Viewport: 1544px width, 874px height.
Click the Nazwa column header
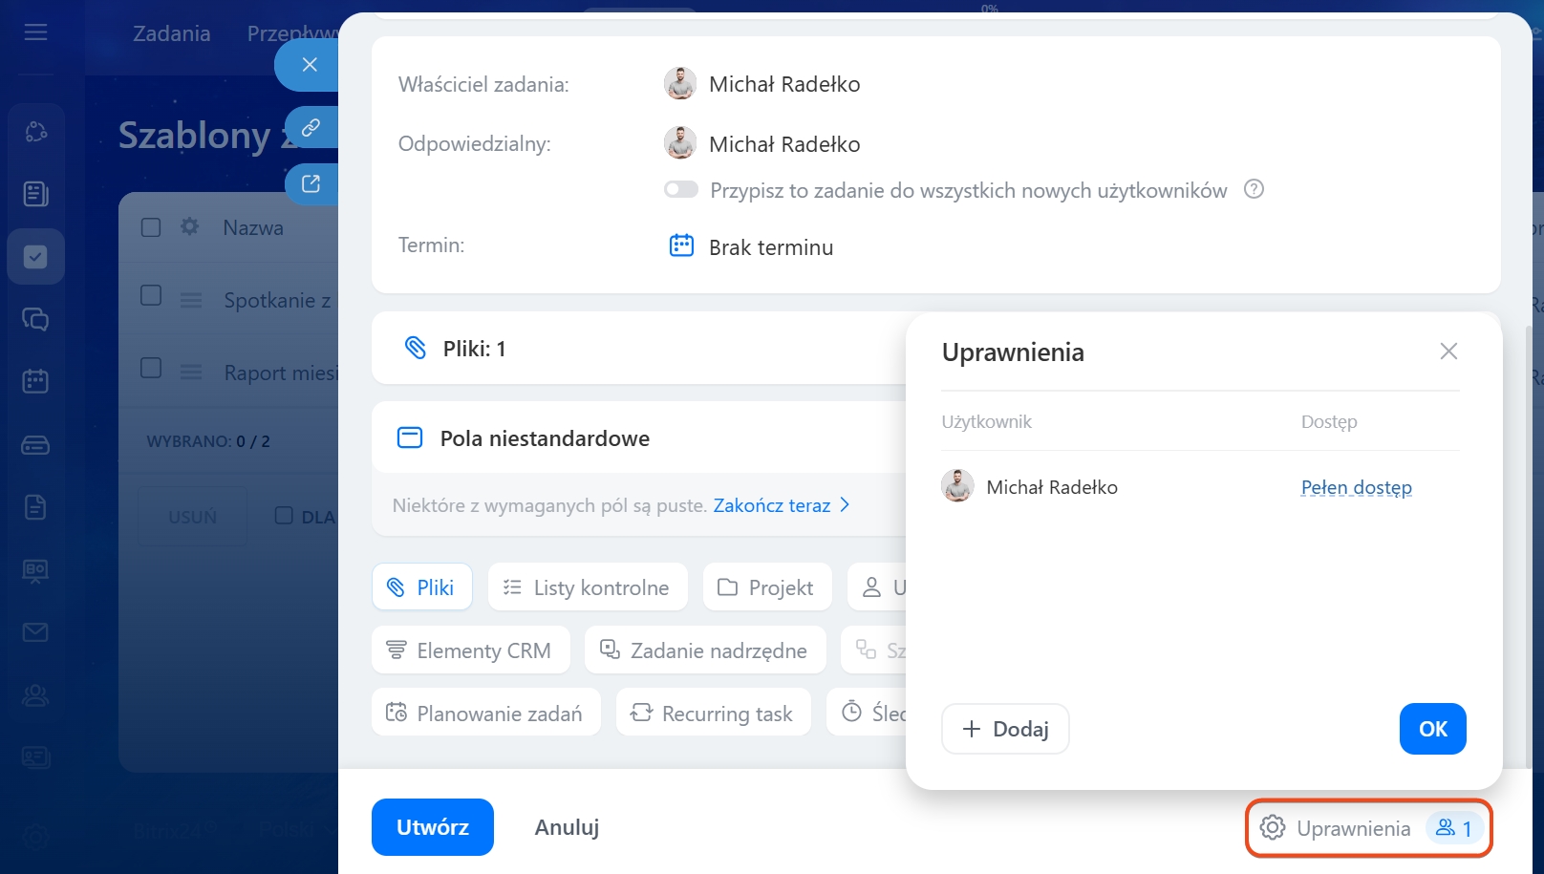coord(253,227)
